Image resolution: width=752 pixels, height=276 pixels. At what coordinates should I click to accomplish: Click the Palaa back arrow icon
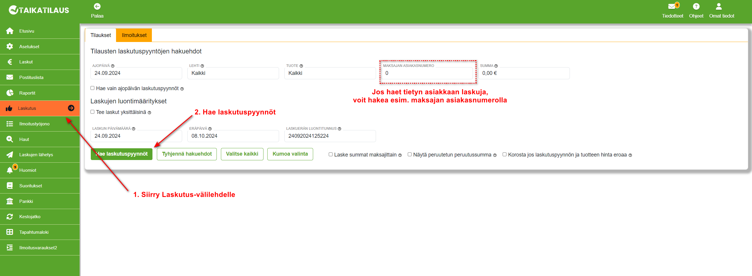97,6
